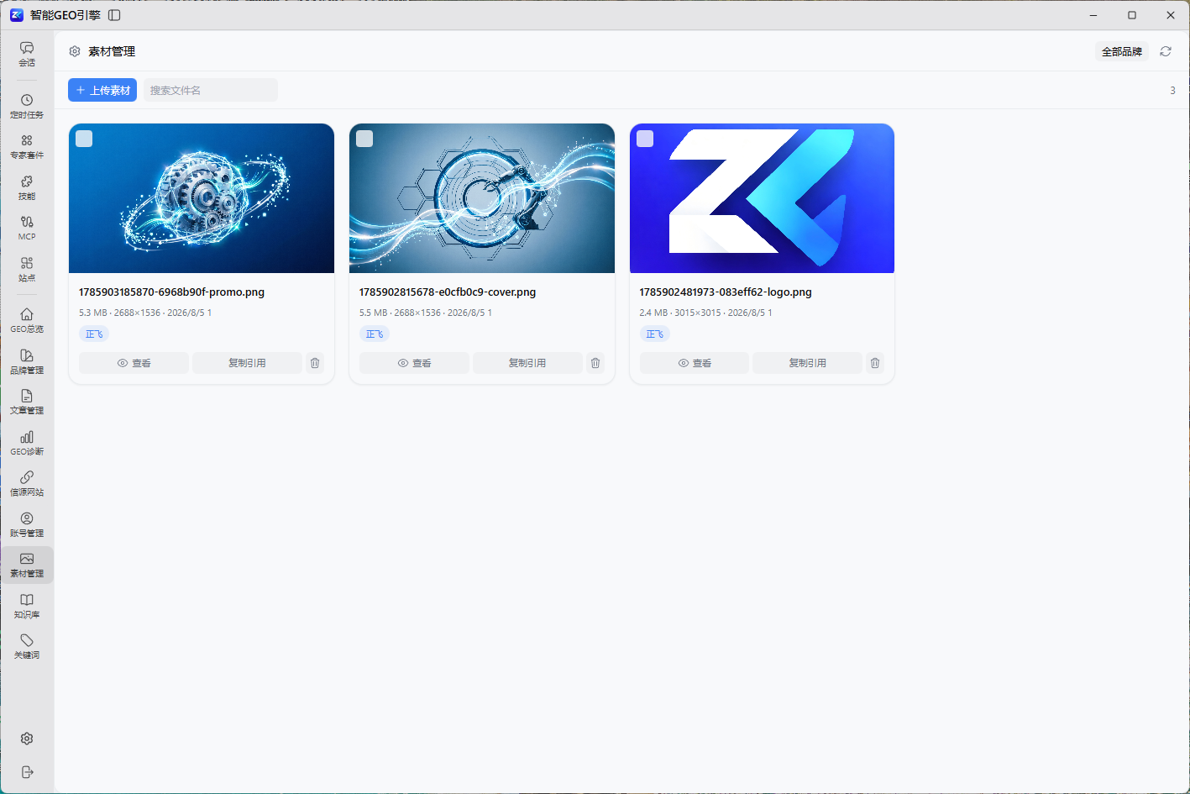Open the MCP sidebar item
The height and width of the screenshot is (794, 1190).
(x=27, y=229)
